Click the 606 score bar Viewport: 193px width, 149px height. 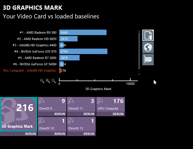(61, 45)
